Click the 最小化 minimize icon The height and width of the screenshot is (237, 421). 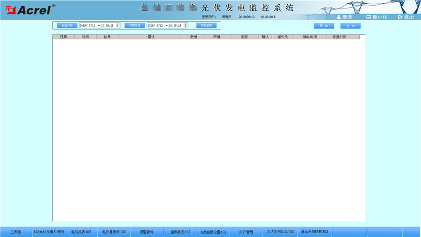[x=369, y=17]
